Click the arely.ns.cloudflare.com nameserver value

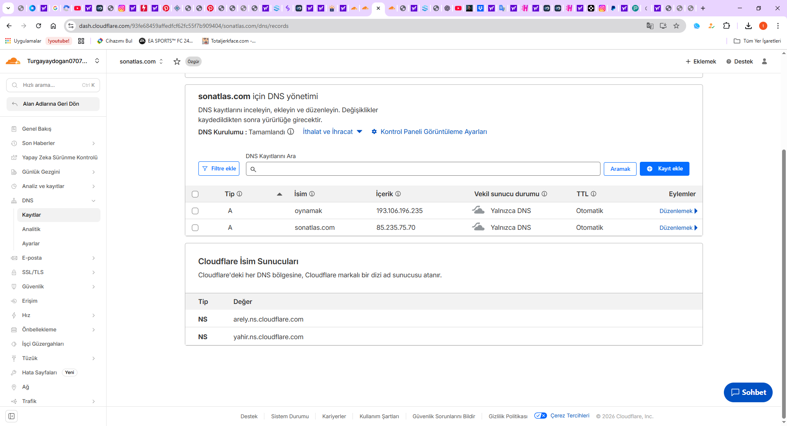click(268, 319)
